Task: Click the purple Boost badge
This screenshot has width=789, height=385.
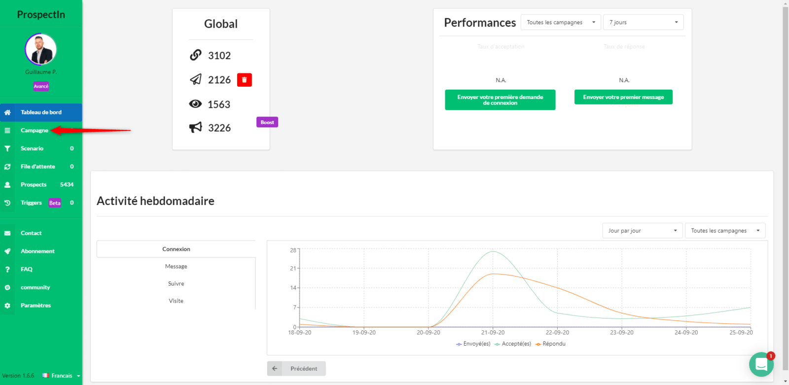Action: [x=267, y=122]
